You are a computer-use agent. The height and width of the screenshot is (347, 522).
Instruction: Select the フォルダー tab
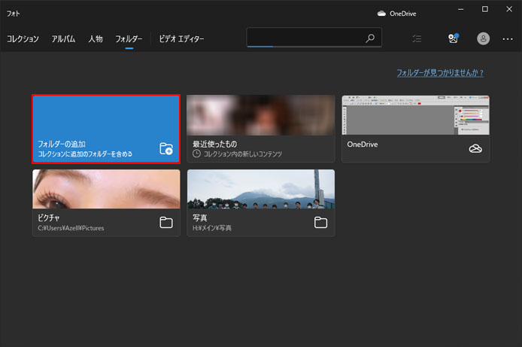(129, 39)
